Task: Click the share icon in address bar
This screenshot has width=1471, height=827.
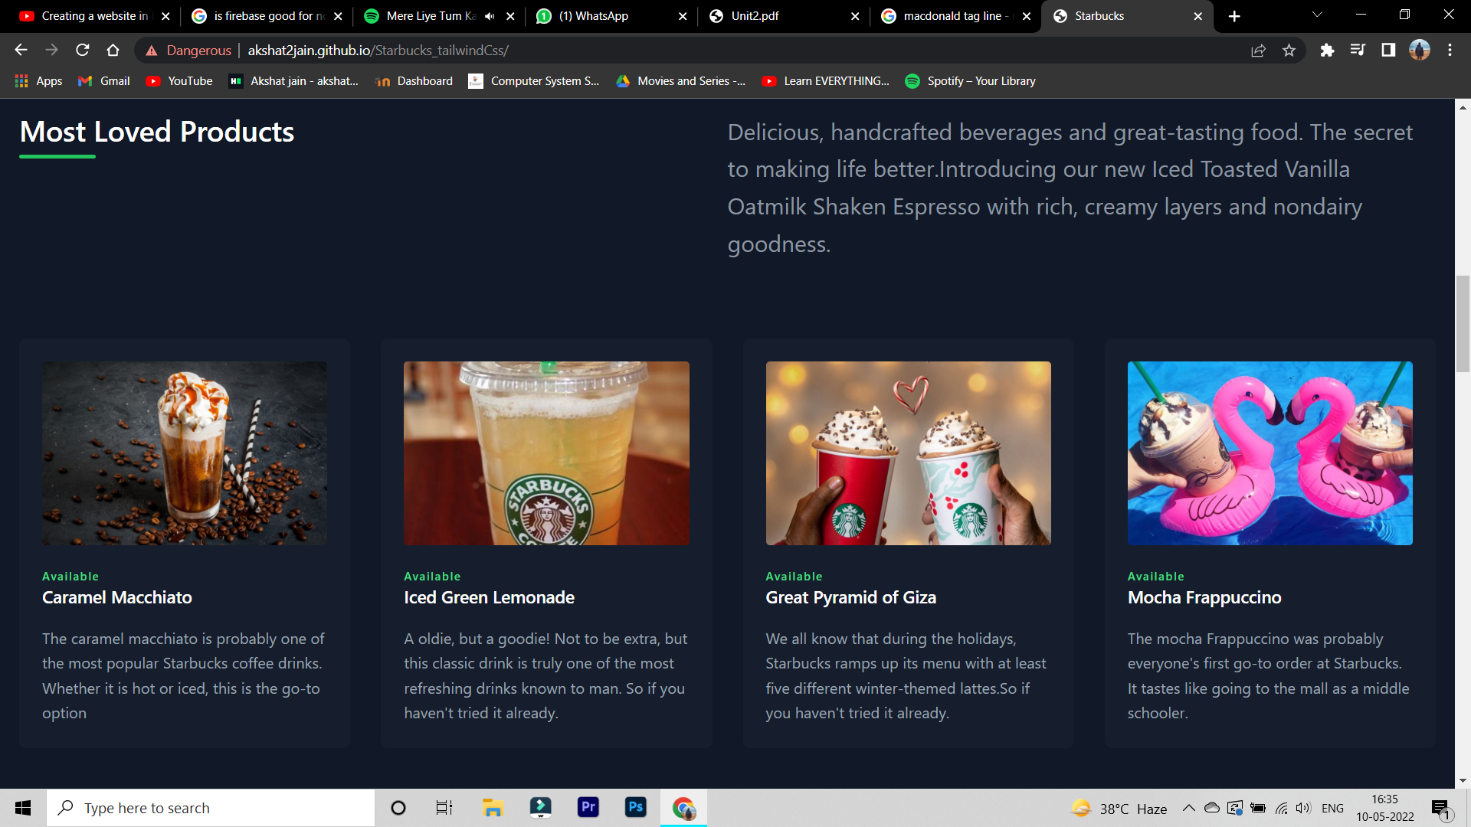Action: (x=1258, y=51)
